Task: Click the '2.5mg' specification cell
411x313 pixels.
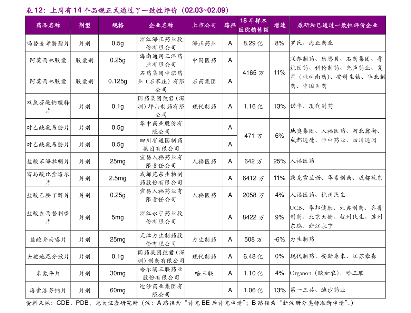Action: (x=118, y=178)
